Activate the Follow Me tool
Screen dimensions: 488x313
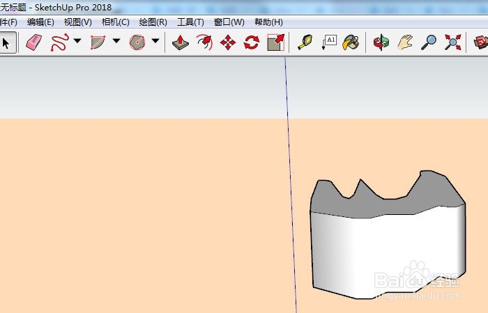click(204, 42)
